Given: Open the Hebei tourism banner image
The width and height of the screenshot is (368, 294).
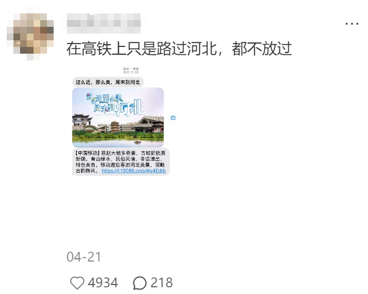Looking at the screenshot, I should pyautogui.click(x=118, y=117).
